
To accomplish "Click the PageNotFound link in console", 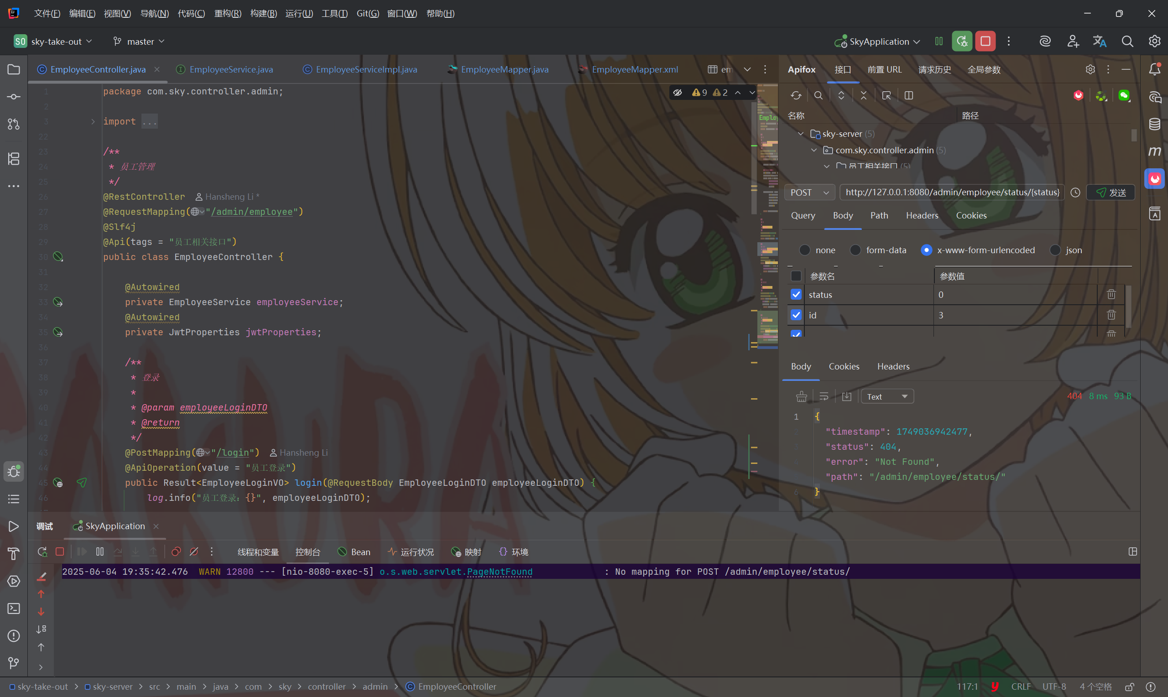I will pyautogui.click(x=499, y=572).
